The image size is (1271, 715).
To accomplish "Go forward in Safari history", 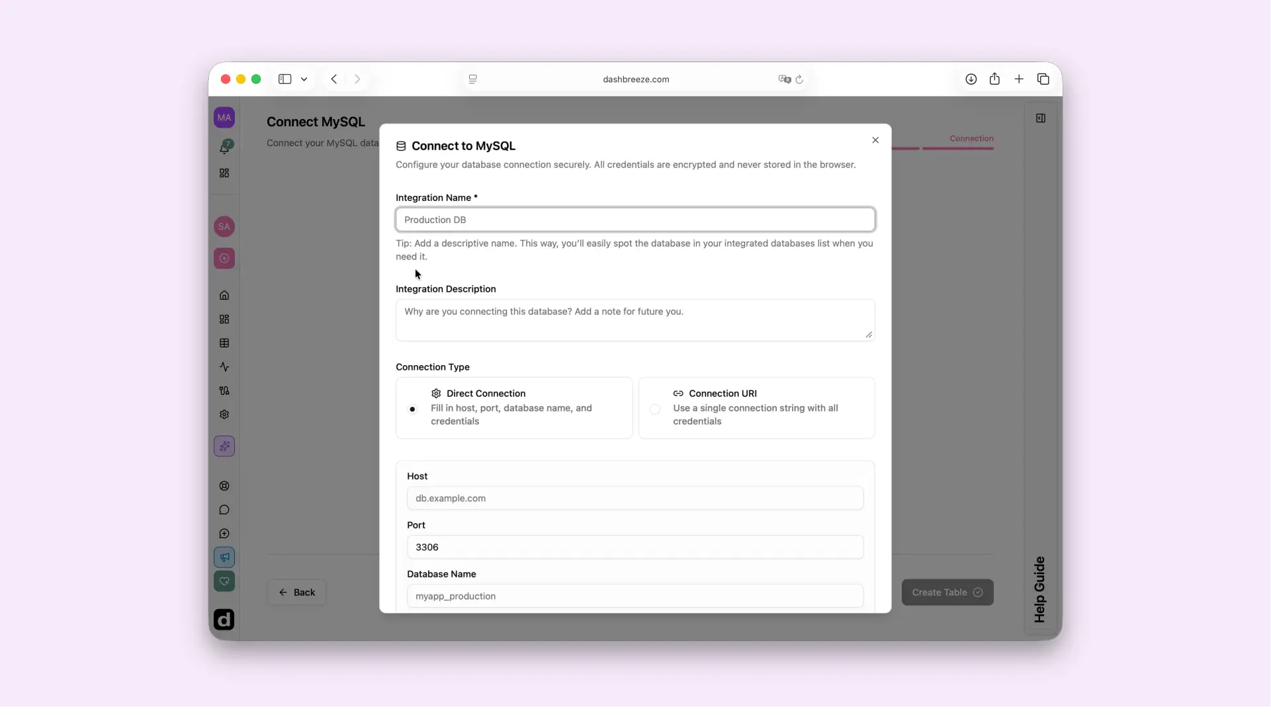I will (x=357, y=79).
